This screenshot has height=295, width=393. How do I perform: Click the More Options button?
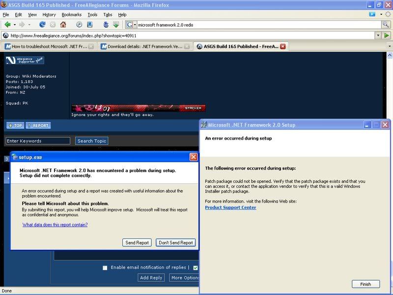point(185,277)
